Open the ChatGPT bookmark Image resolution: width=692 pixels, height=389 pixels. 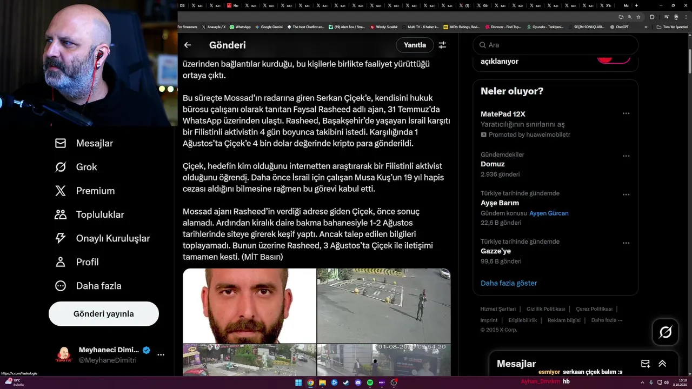pyautogui.click(x=618, y=27)
